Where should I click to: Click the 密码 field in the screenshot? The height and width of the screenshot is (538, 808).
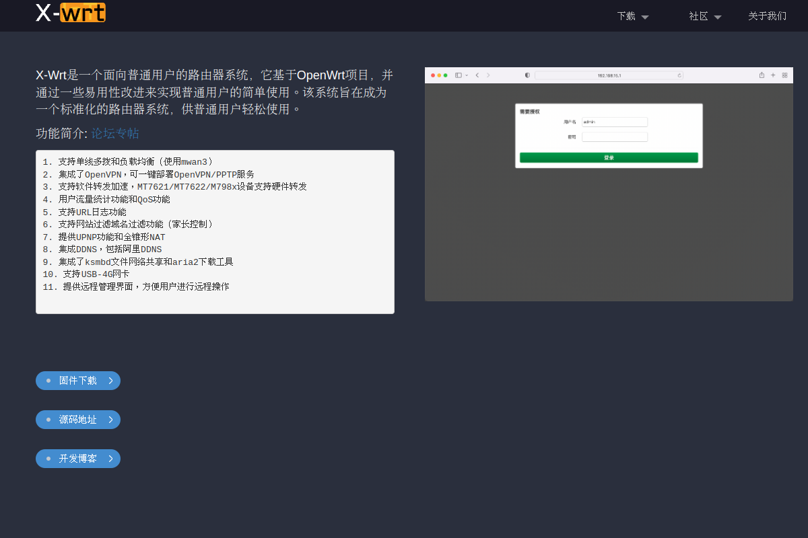pos(615,137)
